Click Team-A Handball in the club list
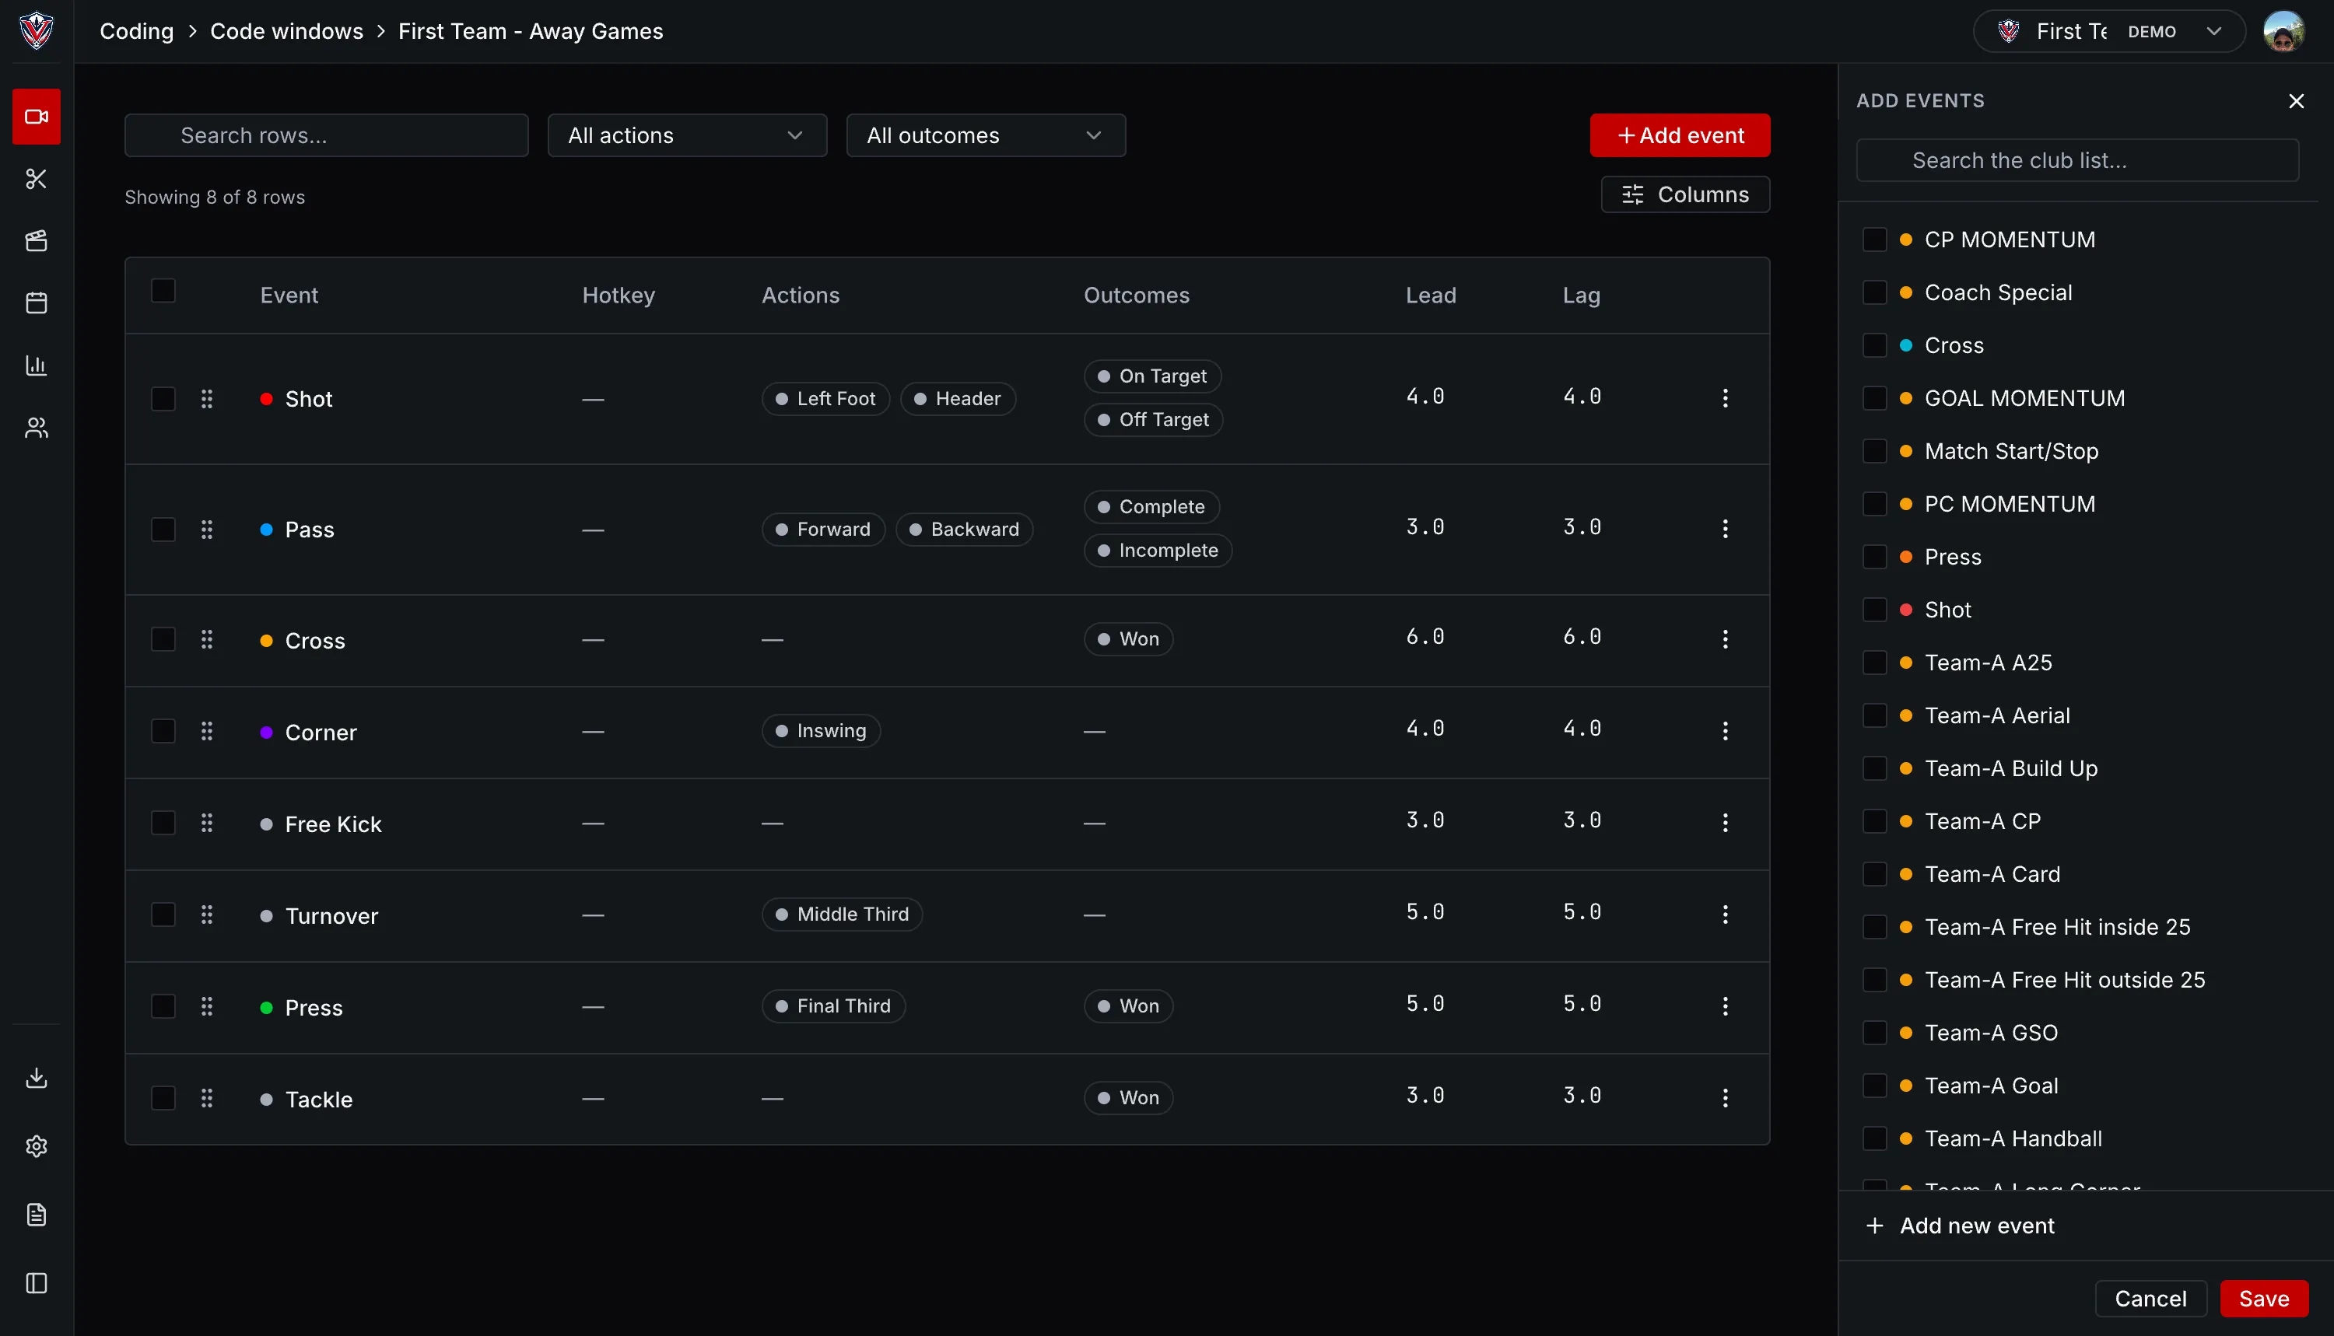 click(x=2013, y=1138)
